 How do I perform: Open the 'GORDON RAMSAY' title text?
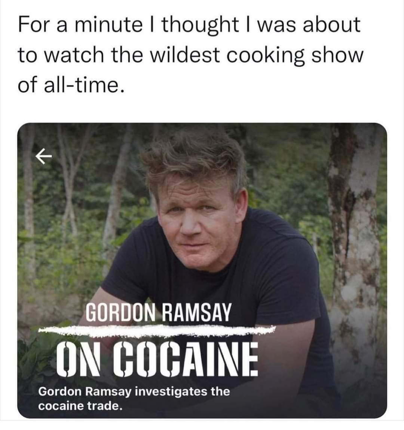point(159,312)
